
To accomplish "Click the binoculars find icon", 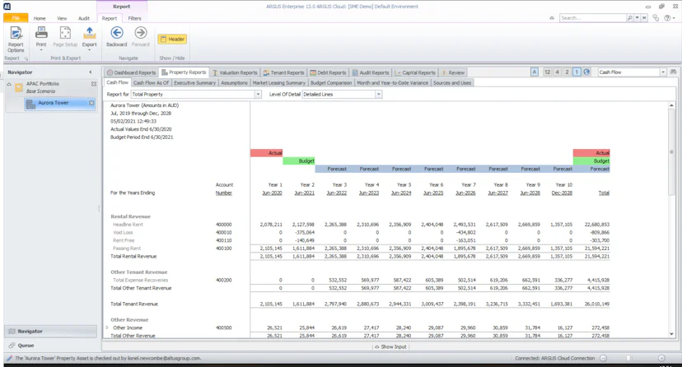I will 673,72.
